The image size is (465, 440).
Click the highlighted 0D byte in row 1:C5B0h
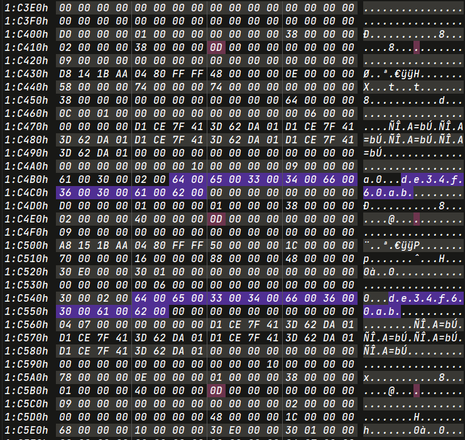click(215, 391)
